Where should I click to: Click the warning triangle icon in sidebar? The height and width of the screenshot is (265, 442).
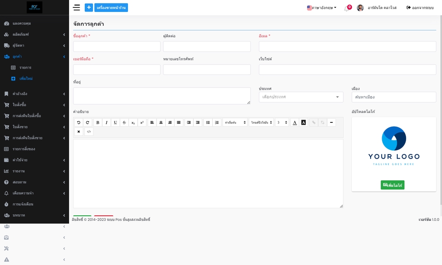click(6, 259)
